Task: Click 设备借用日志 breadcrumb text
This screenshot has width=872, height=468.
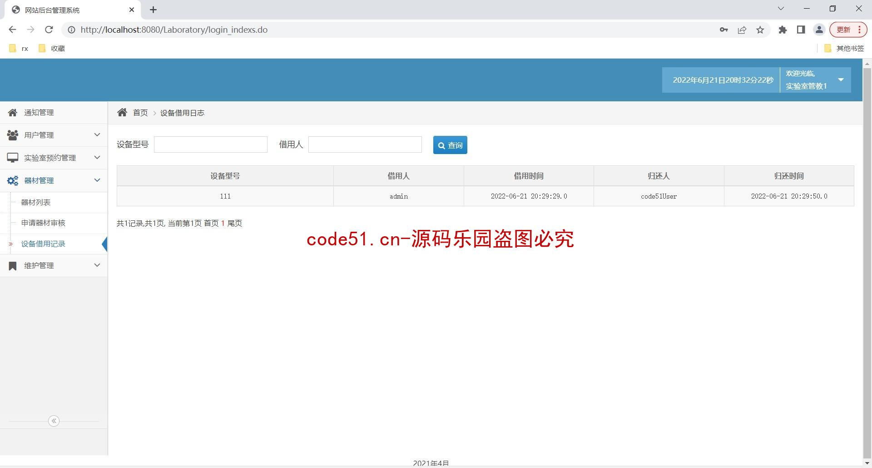Action: [x=182, y=113]
